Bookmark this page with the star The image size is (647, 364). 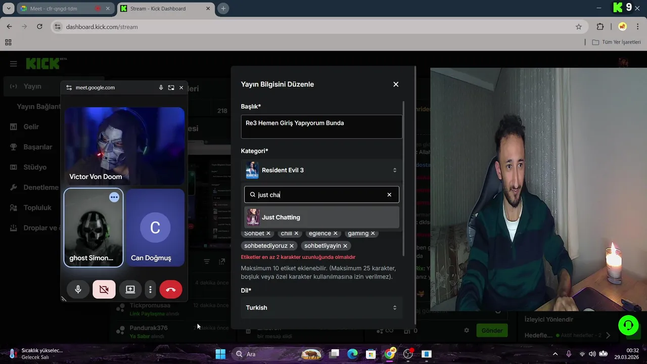[x=579, y=27]
